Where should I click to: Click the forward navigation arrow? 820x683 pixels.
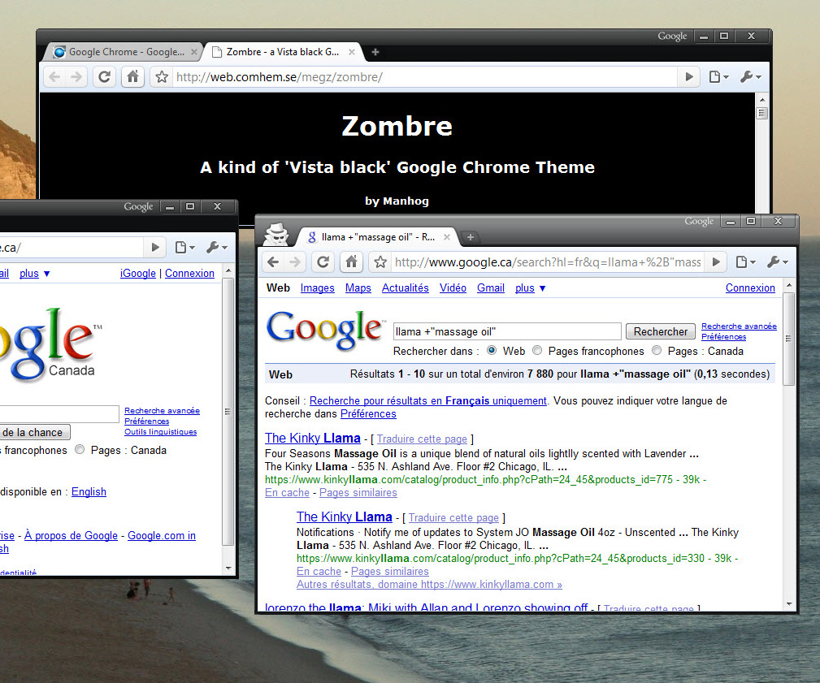point(293,262)
